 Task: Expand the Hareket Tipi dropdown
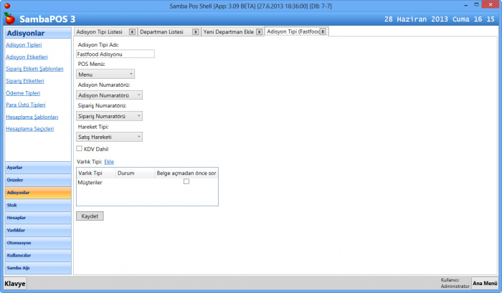[x=109, y=136]
